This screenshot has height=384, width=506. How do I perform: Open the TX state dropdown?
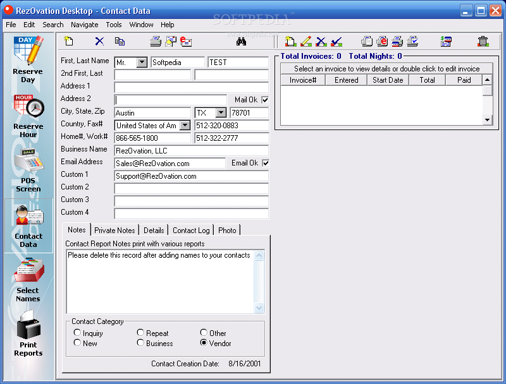coord(221,113)
